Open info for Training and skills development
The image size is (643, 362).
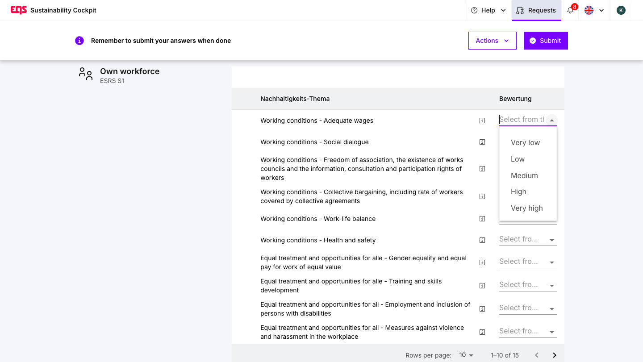click(x=482, y=286)
